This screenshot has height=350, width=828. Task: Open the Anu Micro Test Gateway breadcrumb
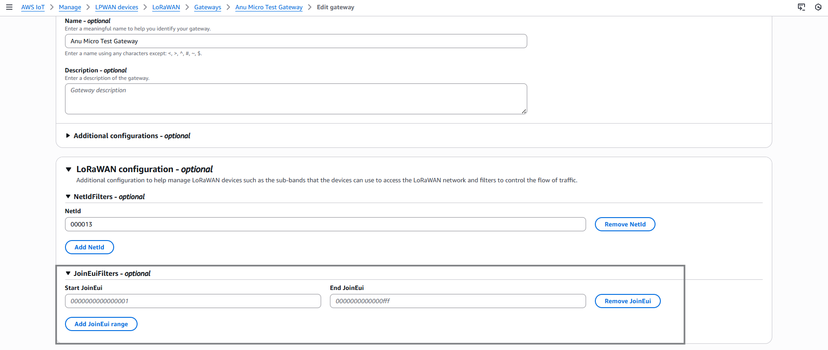(x=268, y=7)
